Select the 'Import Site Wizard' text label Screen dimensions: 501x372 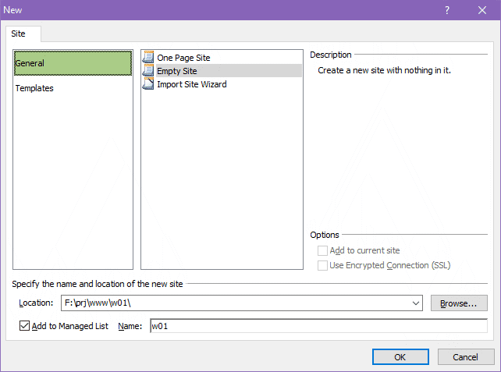tap(192, 84)
